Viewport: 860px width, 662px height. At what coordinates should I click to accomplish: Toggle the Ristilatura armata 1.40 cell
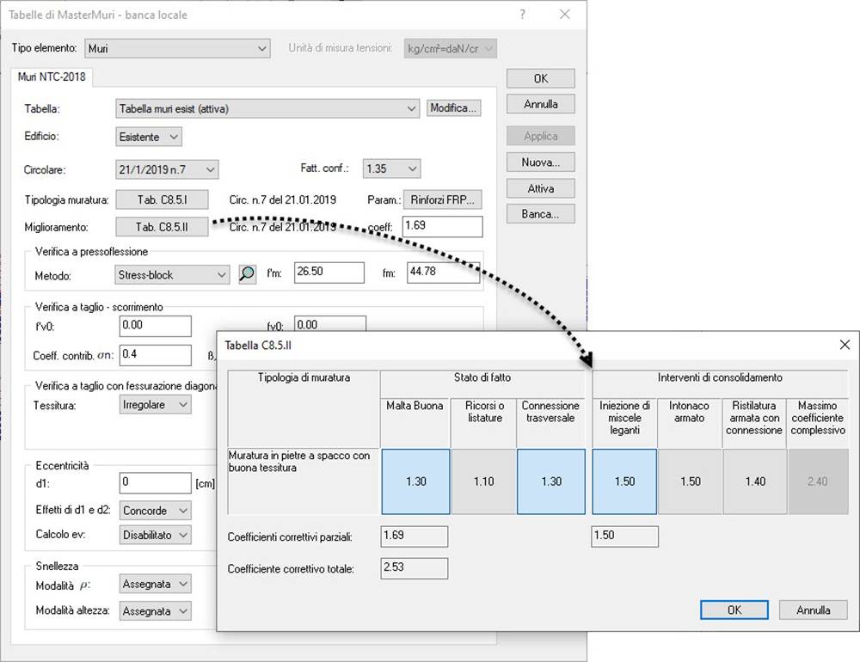(x=755, y=481)
